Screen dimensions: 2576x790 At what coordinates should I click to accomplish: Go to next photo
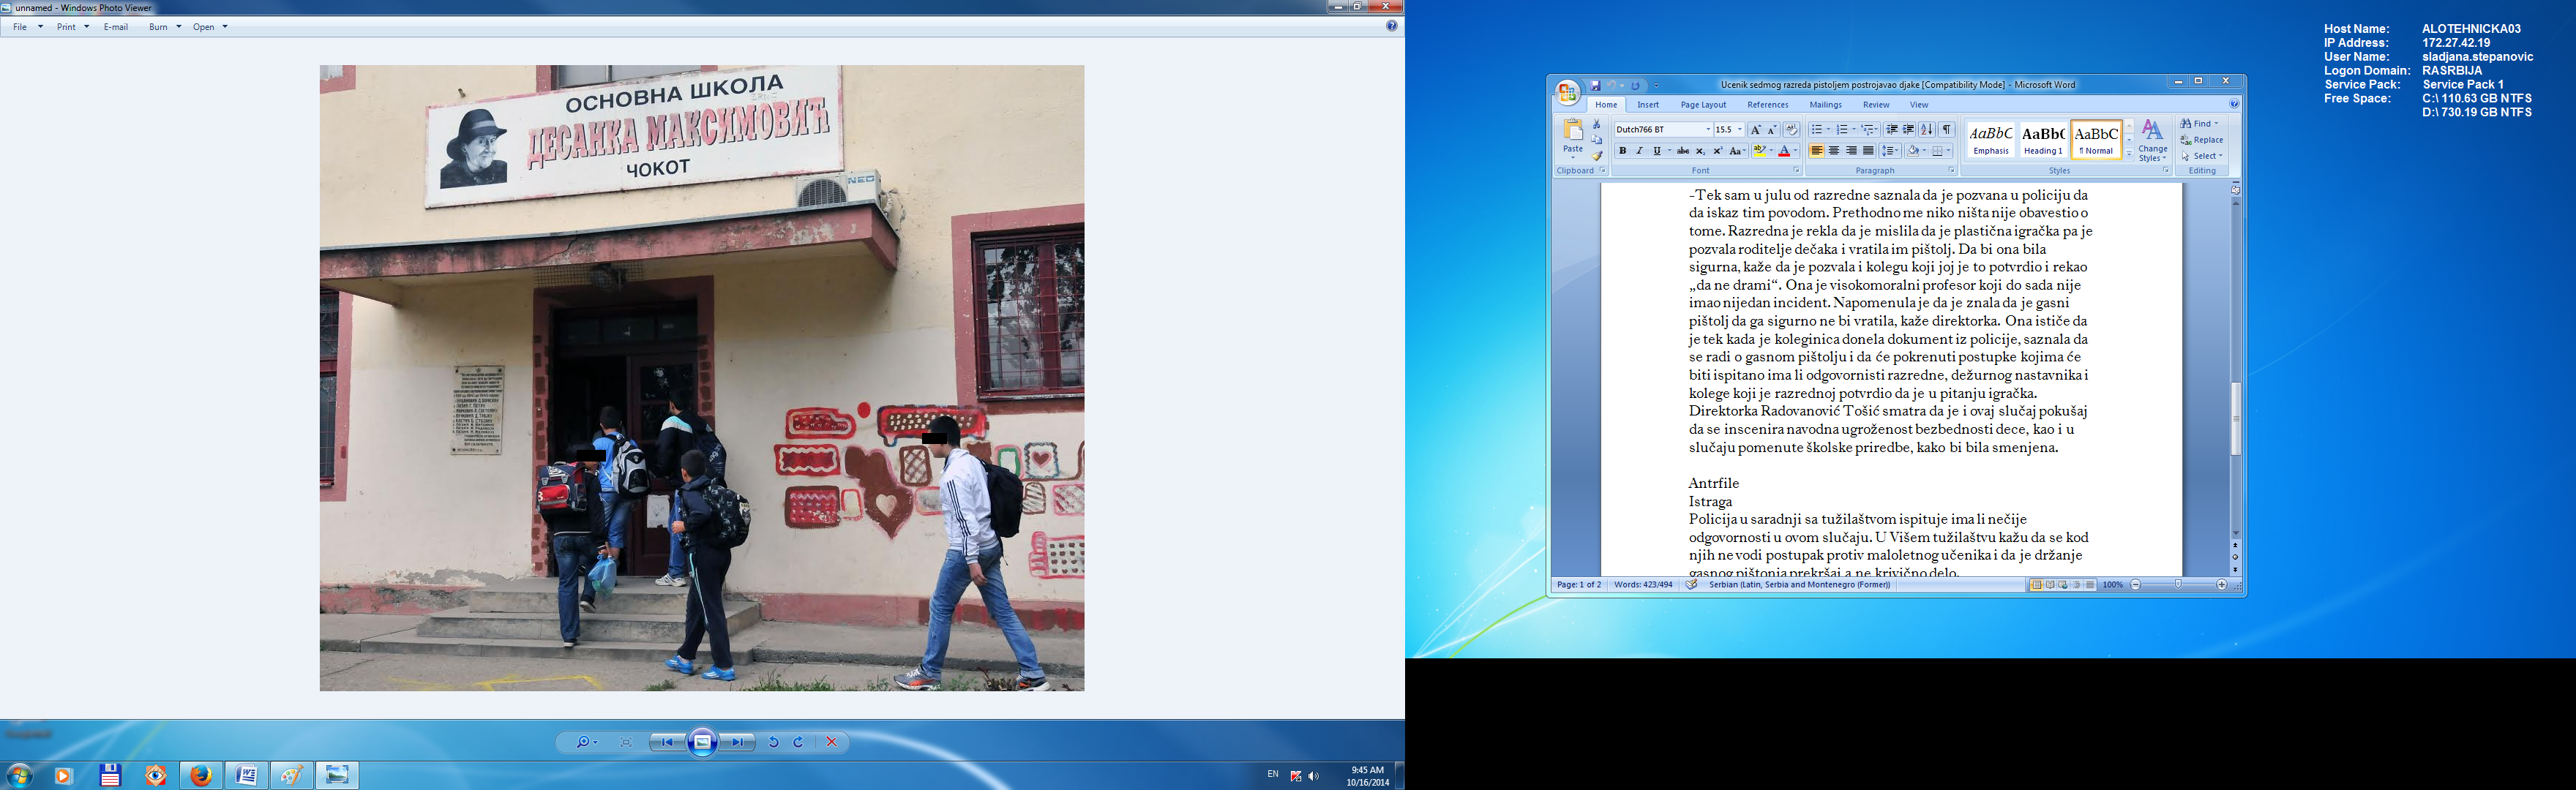[739, 742]
